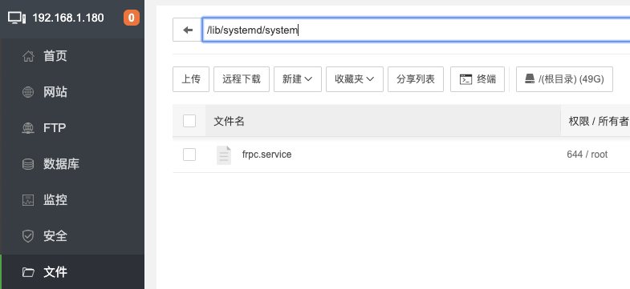Expand the 新建 dropdown
The width and height of the screenshot is (630, 289).
(298, 79)
